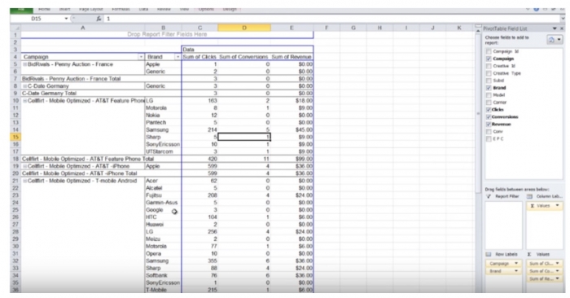Screen dimensions: 570x298
Task: Collapse the Cellflirt T-mobile Android group
Action: (x=24, y=181)
